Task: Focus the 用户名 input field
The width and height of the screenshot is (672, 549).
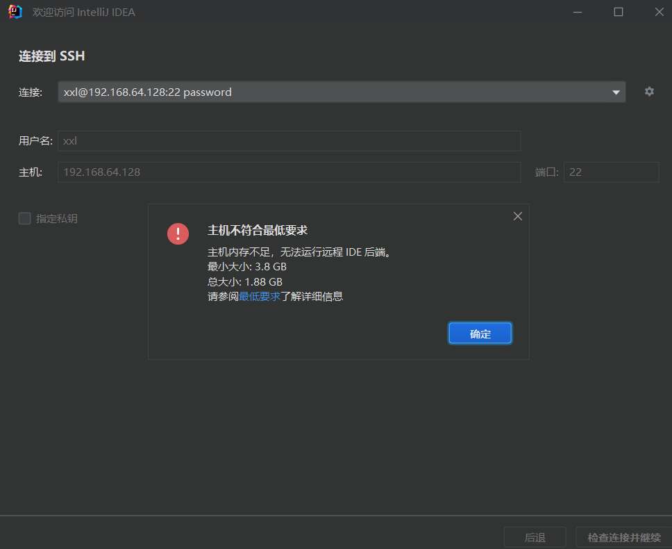Action: (289, 140)
